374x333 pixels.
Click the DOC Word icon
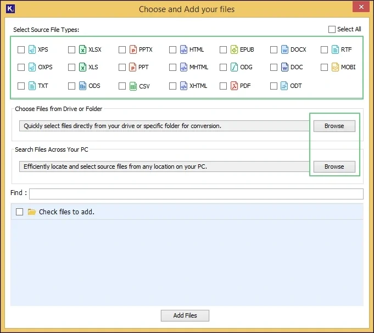284,67
